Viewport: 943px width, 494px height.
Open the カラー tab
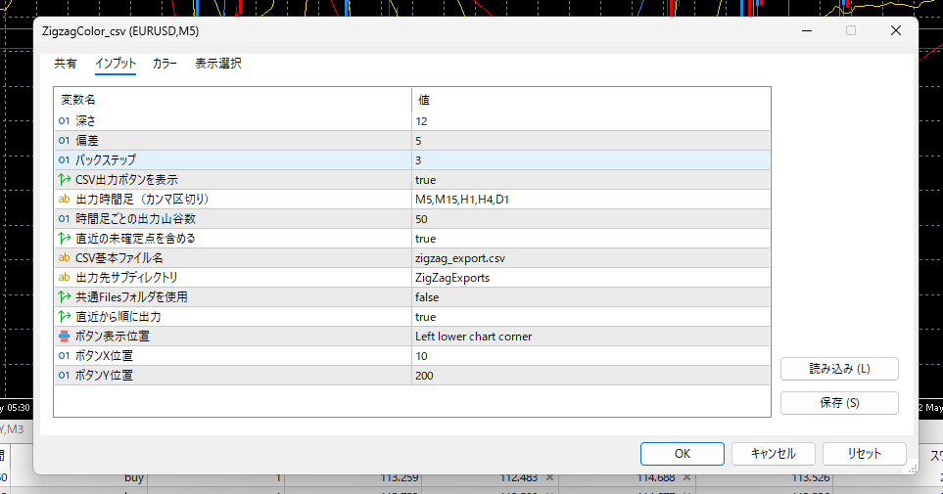(165, 64)
